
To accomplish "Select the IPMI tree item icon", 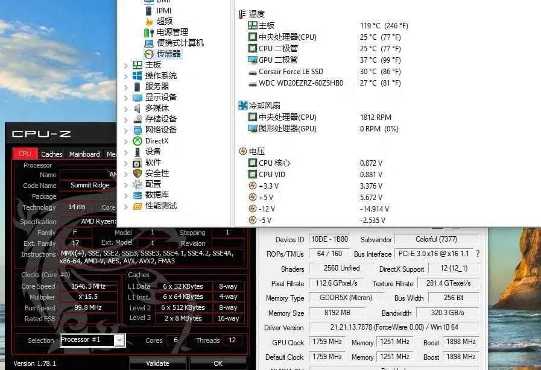I will click(x=149, y=11).
